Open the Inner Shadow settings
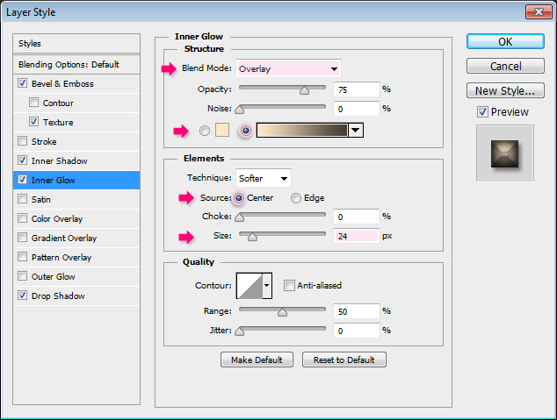Screen dimensions: 557x420 pyautogui.click(x=60, y=160)
